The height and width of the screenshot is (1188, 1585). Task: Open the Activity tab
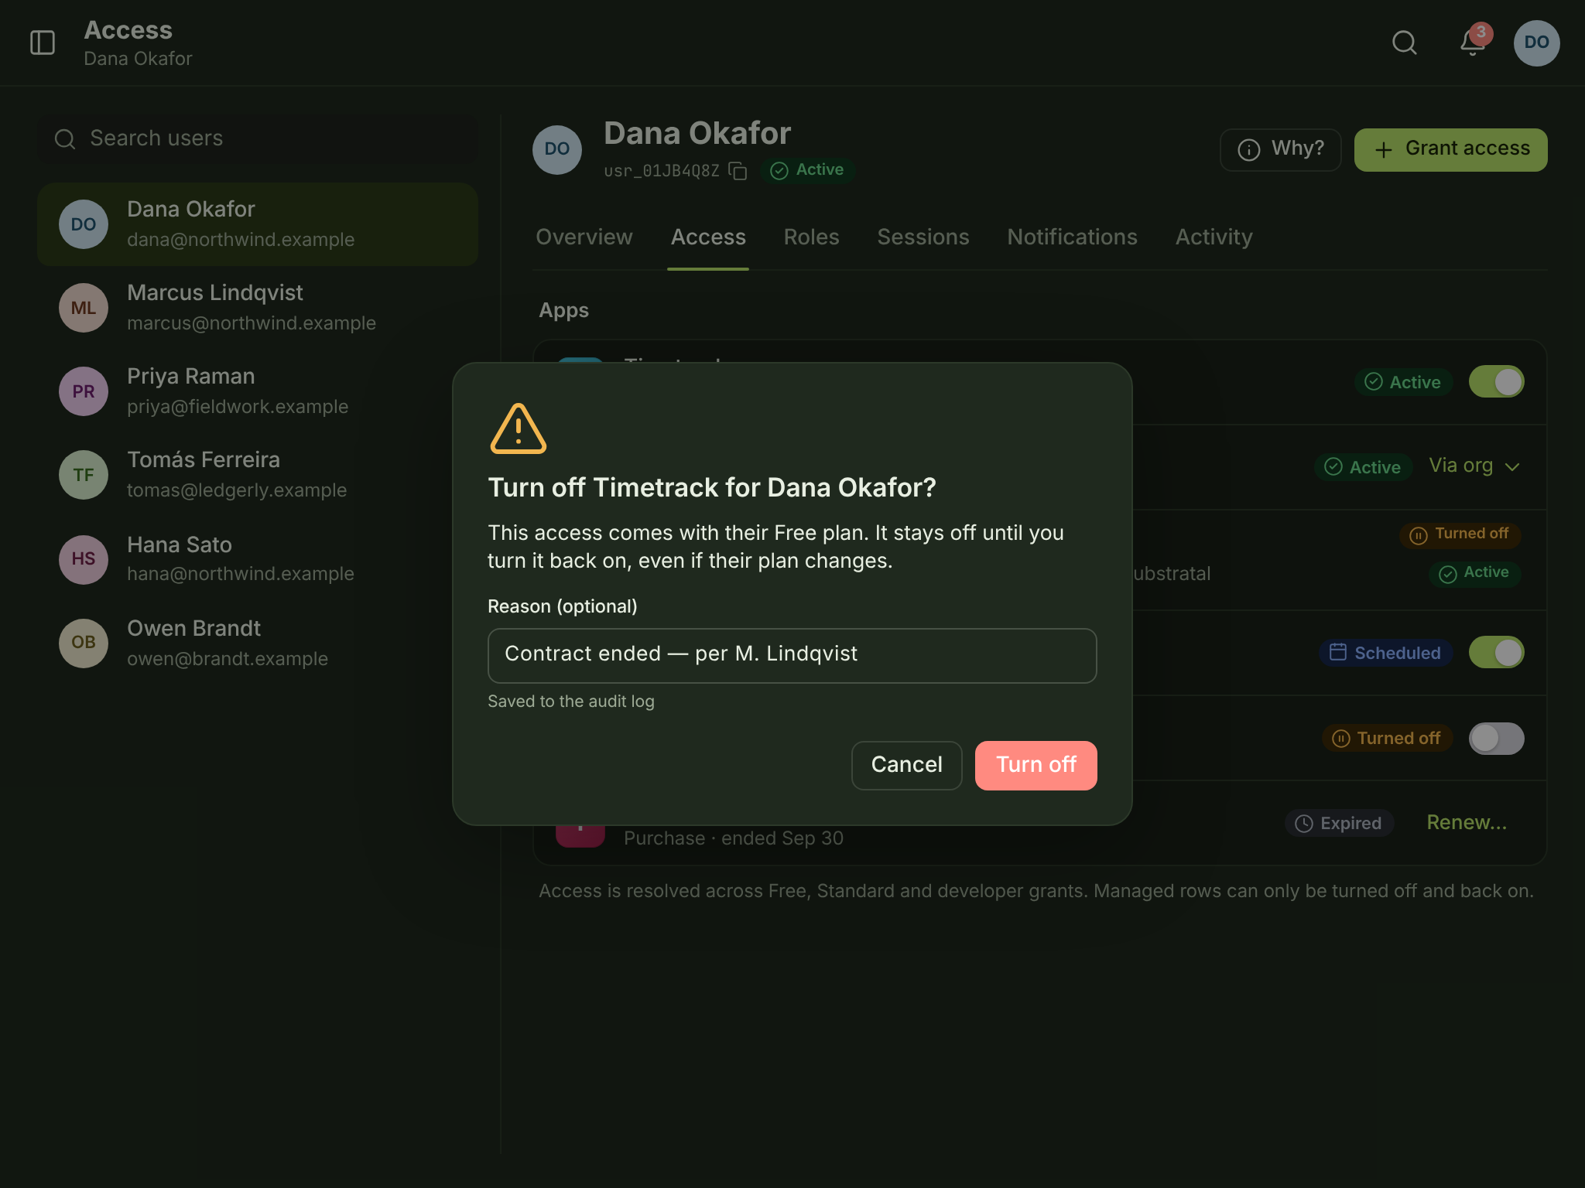point(1214,237)
